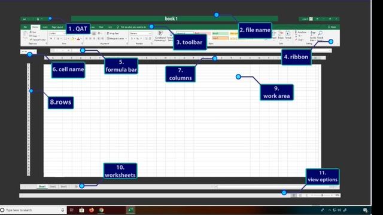
Task: Click the Copy command
Action: click(x=34, y=36)
